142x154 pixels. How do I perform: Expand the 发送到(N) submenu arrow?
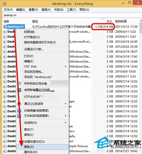click(x=66, y=123)
